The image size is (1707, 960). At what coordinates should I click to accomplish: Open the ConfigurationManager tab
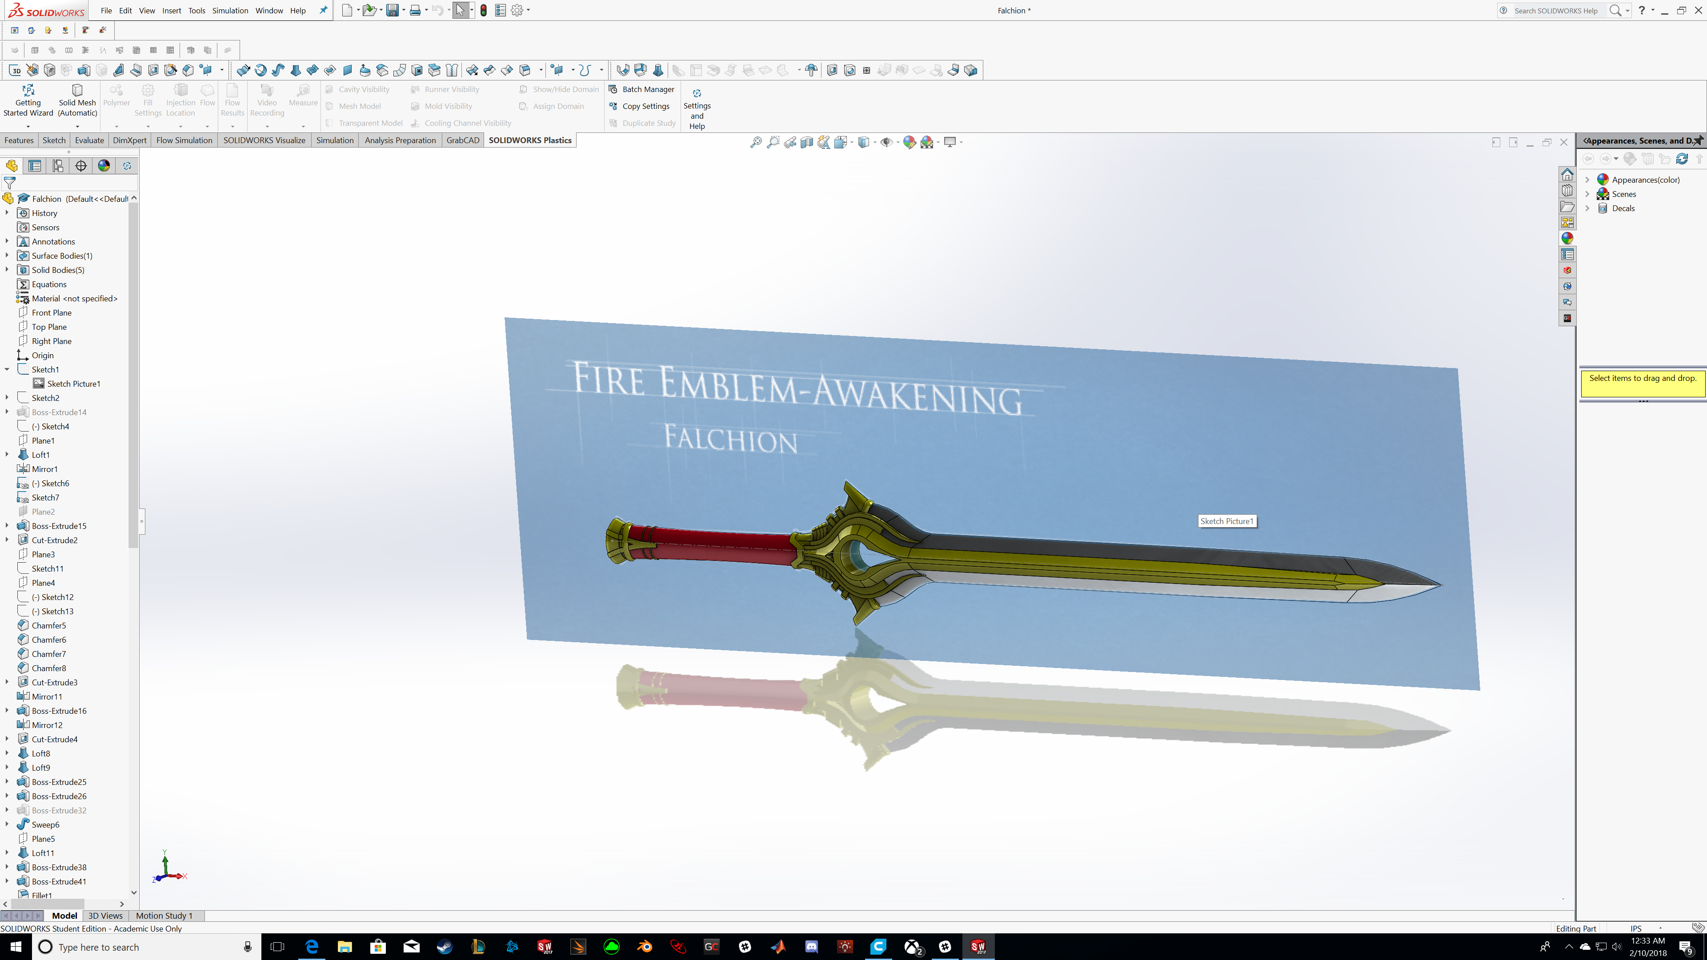(58, 166)
